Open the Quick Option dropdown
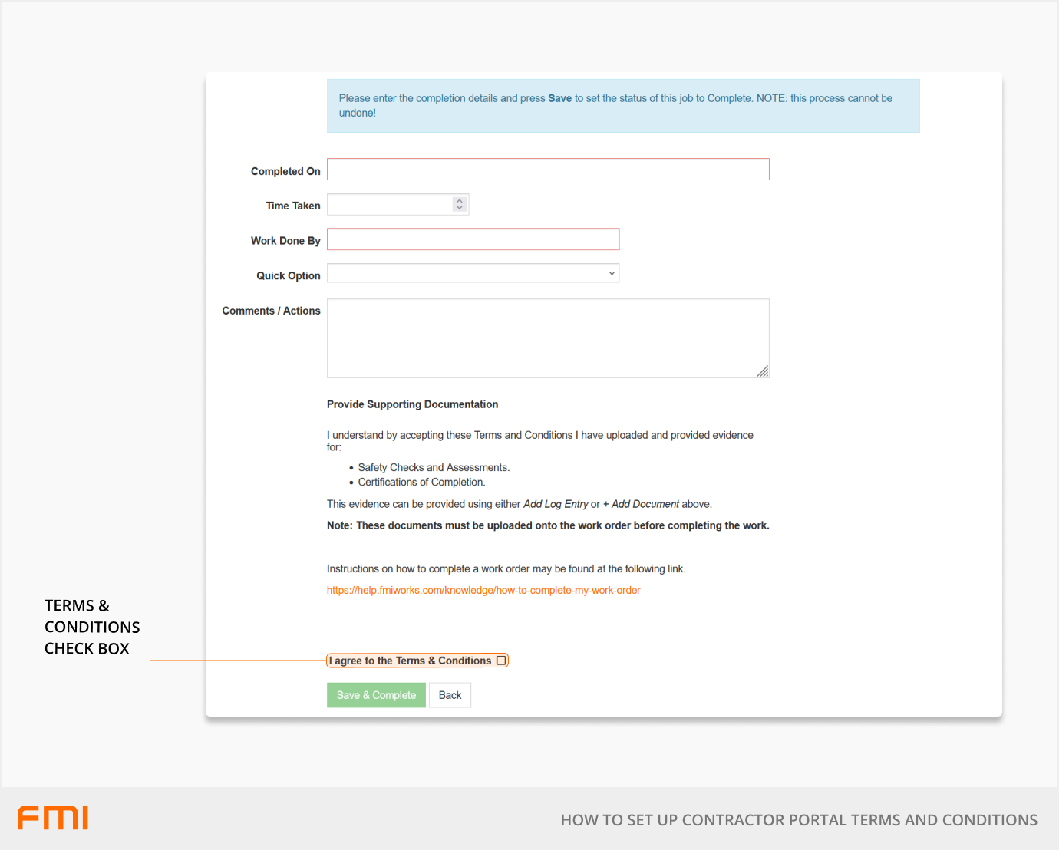 tap(473, 274)
